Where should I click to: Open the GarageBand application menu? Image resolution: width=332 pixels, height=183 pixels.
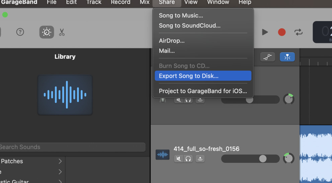(19, 2)
